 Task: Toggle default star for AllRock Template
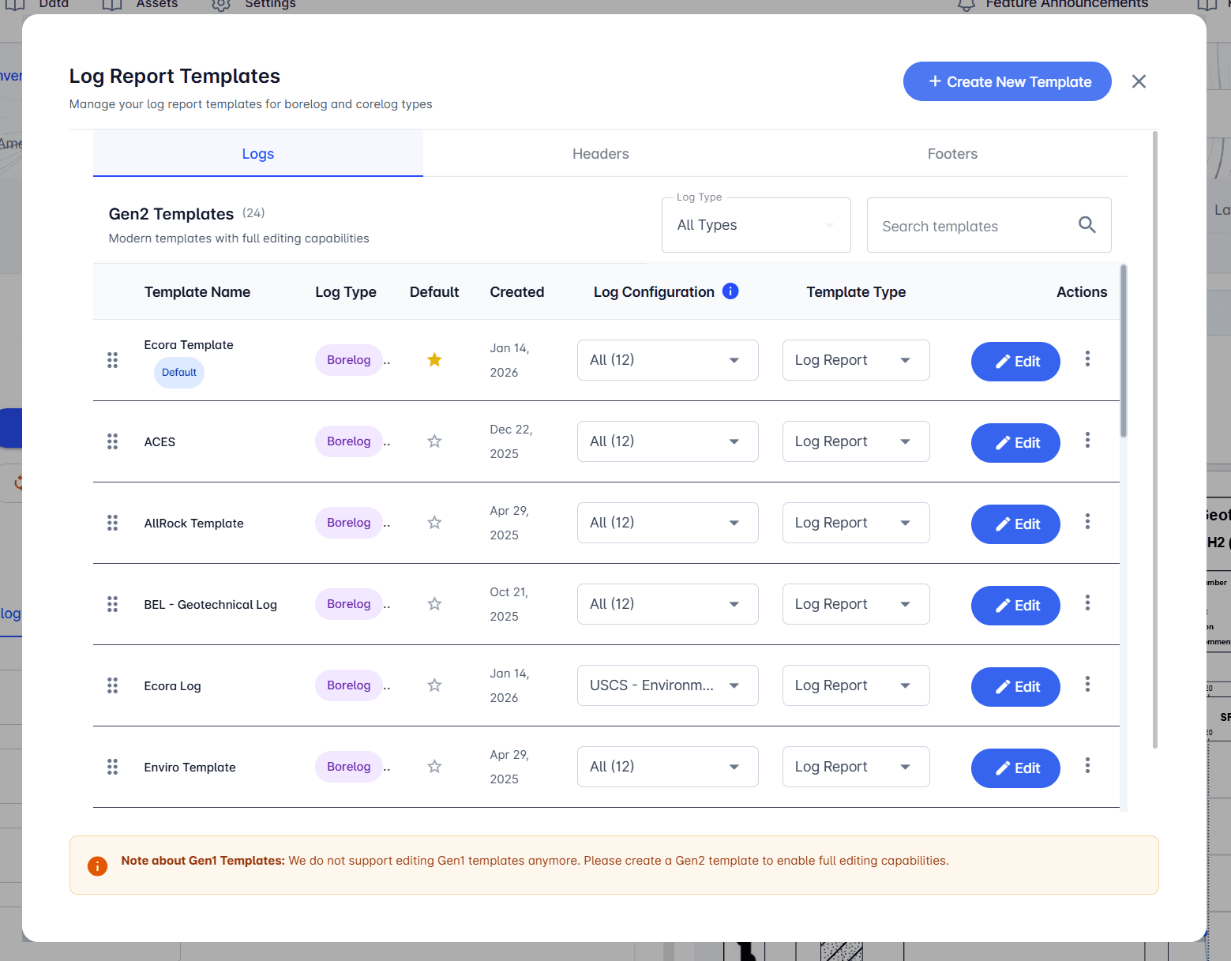434,523
